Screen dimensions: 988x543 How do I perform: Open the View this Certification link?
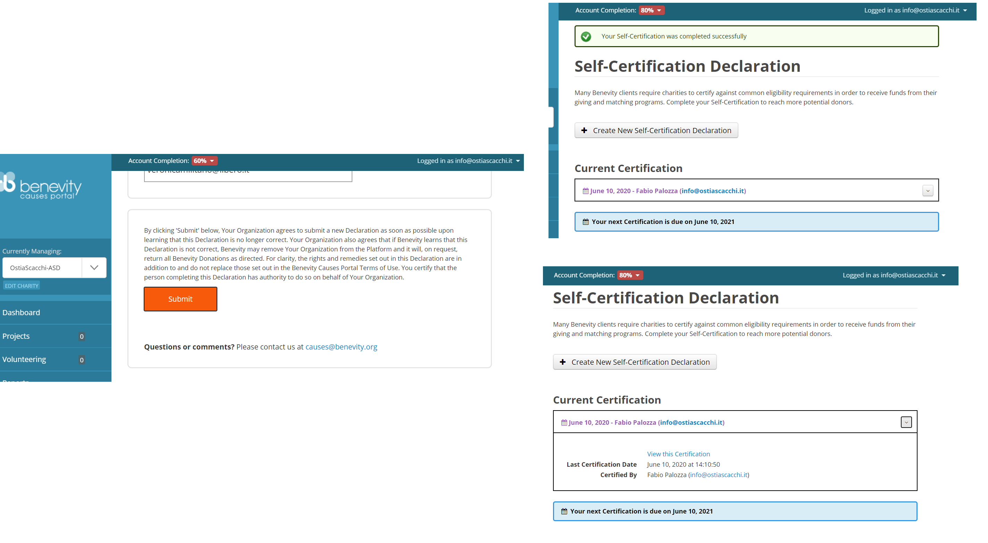(678, 454)
